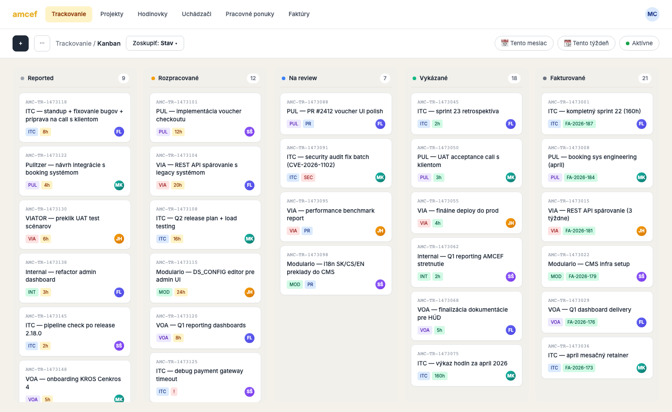Click MK avatar on Pulitzer návrh integrácie card

119,185
